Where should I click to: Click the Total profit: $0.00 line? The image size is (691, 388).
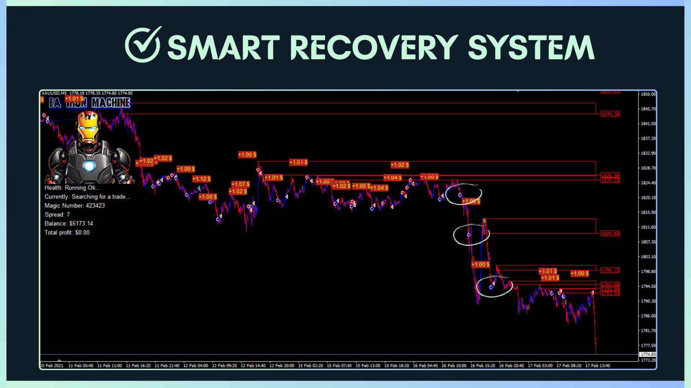coord(67,232)
